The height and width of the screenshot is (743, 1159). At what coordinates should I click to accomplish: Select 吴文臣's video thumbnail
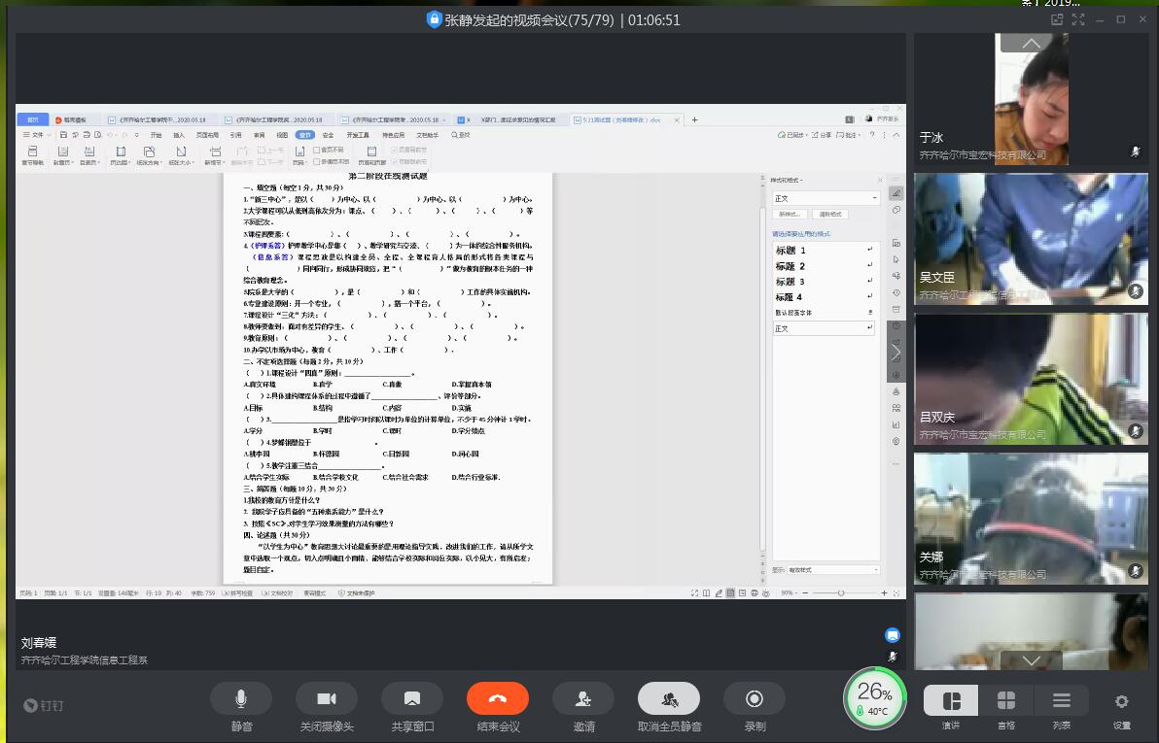tap(1031, 239)
